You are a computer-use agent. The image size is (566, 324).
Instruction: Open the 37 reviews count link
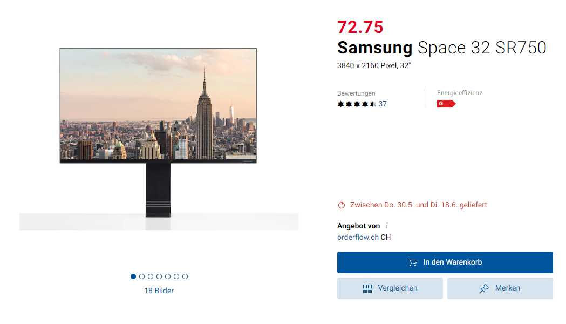click(x=383, y=104)
